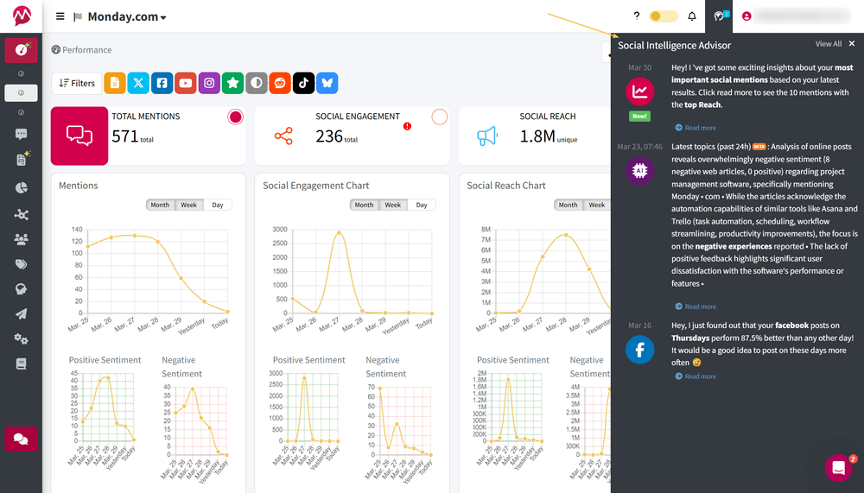The width and height of the screenshot is (864, 493).
Task: Open the Intercom chat launcher bubble
Action: (839, 467)
